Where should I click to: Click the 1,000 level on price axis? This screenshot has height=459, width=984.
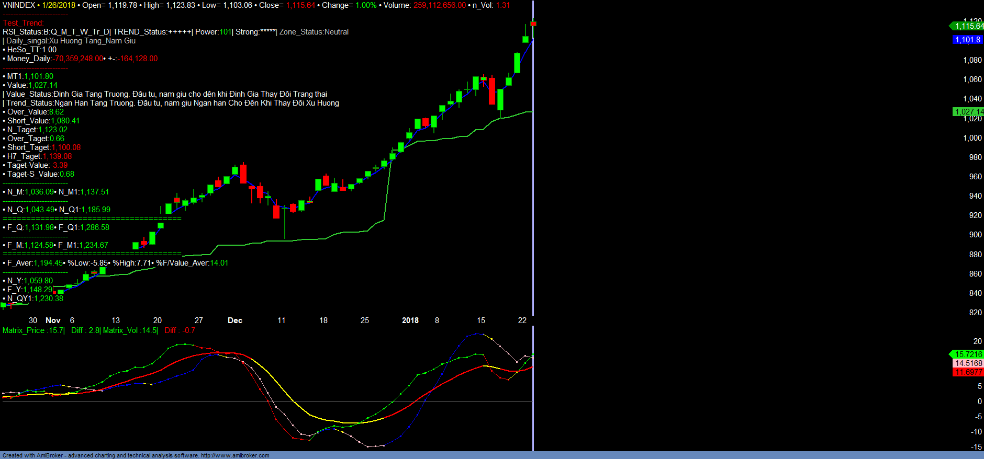coord(972,138)
